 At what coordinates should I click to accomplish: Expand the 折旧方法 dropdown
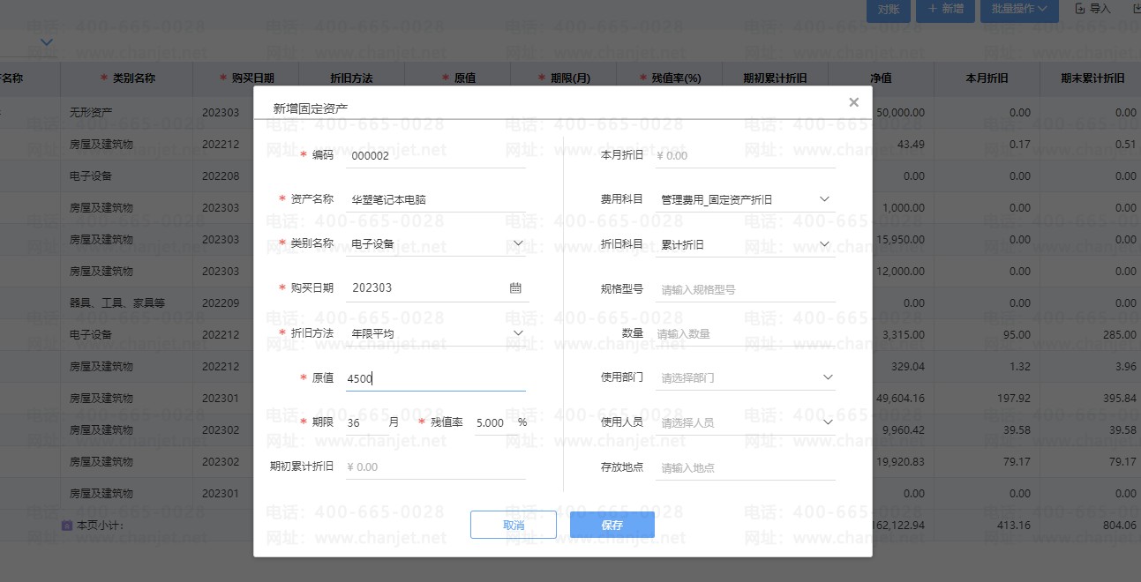point(518,333)
